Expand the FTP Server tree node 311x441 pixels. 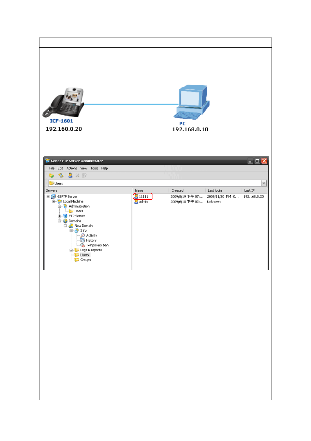(x=60, y=216)
